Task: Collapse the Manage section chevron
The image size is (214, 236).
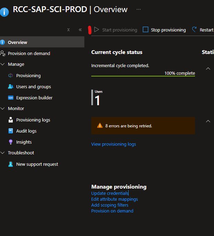Action: [x=2, y=64]
